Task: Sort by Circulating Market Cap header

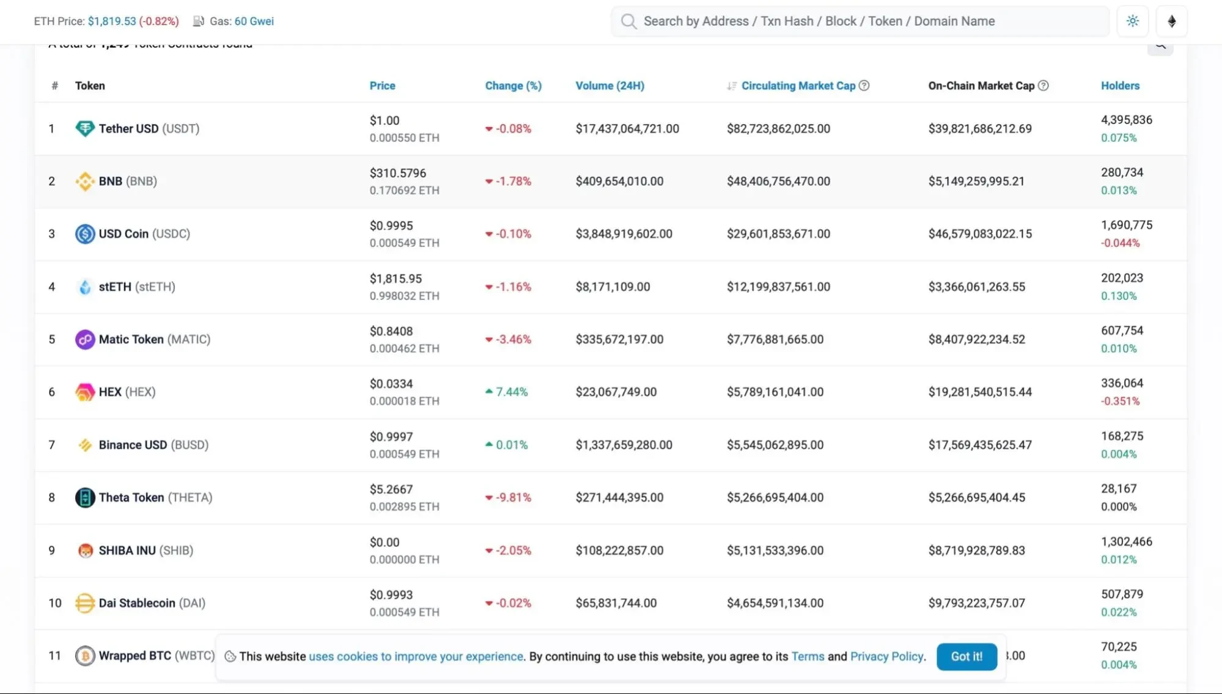Action: pyautogui.click(x=798, y=86)
